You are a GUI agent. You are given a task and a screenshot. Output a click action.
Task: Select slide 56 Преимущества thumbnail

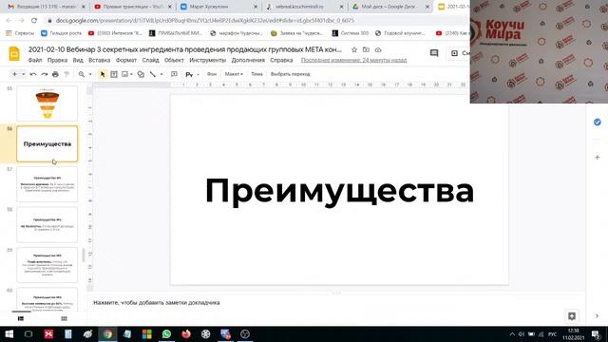click(x=47, y=143)
